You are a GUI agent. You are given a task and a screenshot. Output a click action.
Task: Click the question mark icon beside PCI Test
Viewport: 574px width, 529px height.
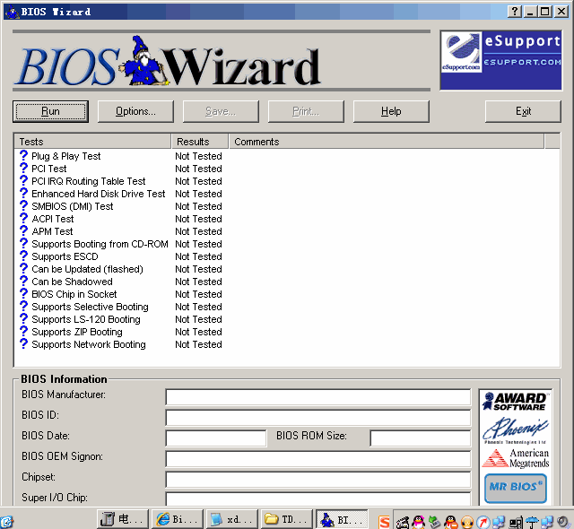pyautogui.click(x=24, y=169)
